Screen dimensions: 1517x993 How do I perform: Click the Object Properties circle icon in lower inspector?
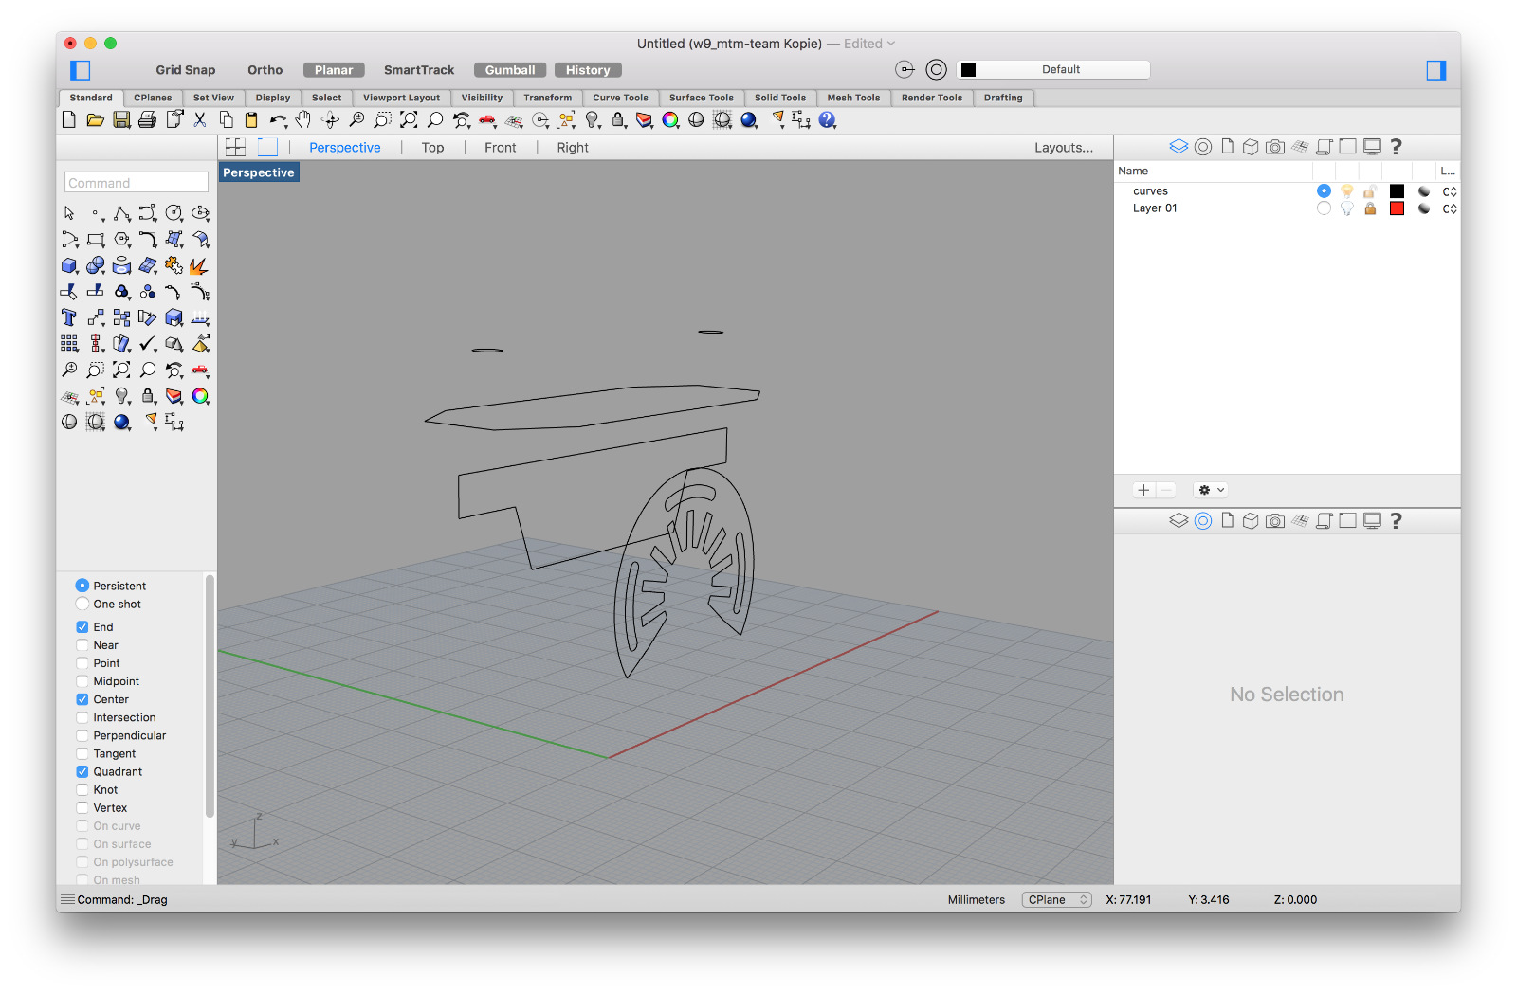click(x=1203, y=521)
